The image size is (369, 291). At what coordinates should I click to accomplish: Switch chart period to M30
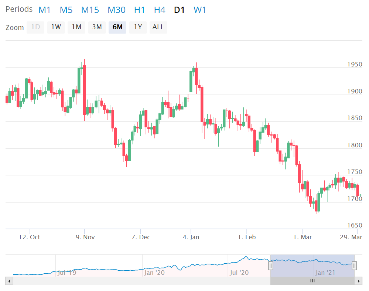(x=116, y=10)
